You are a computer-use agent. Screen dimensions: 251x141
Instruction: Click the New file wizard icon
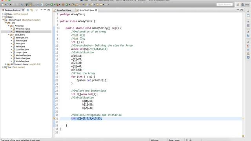(x=3, y=5)
